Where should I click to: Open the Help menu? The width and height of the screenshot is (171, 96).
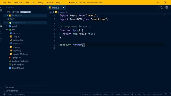point(58,2)
